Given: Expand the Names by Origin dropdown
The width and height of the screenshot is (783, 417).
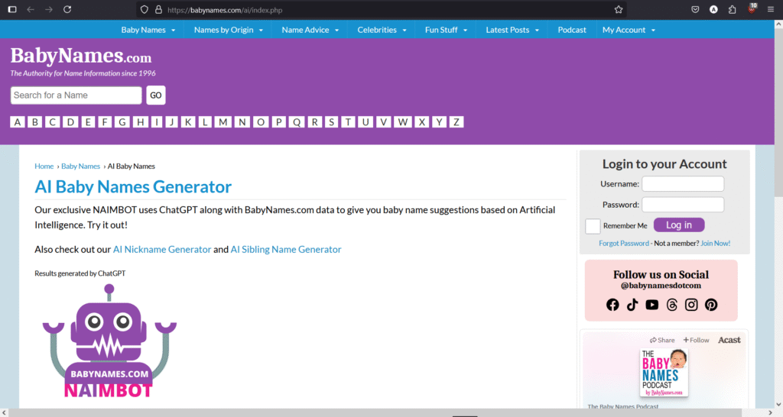Looking at the screenshot, I should [x=228, y=30].
